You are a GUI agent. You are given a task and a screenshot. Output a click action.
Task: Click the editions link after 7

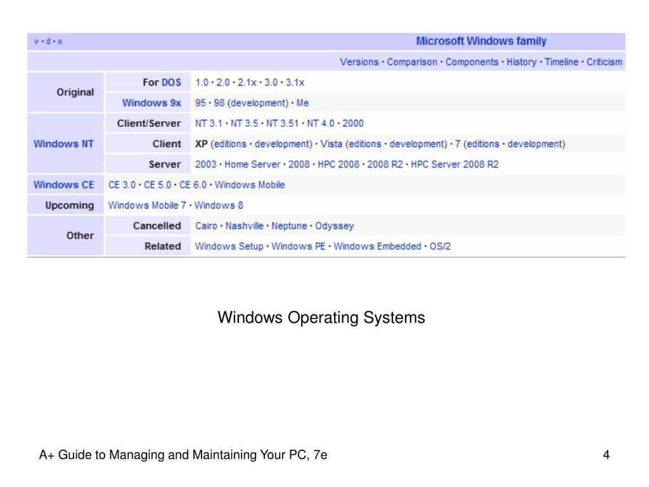pyautogui.click(x=483, y=144)
